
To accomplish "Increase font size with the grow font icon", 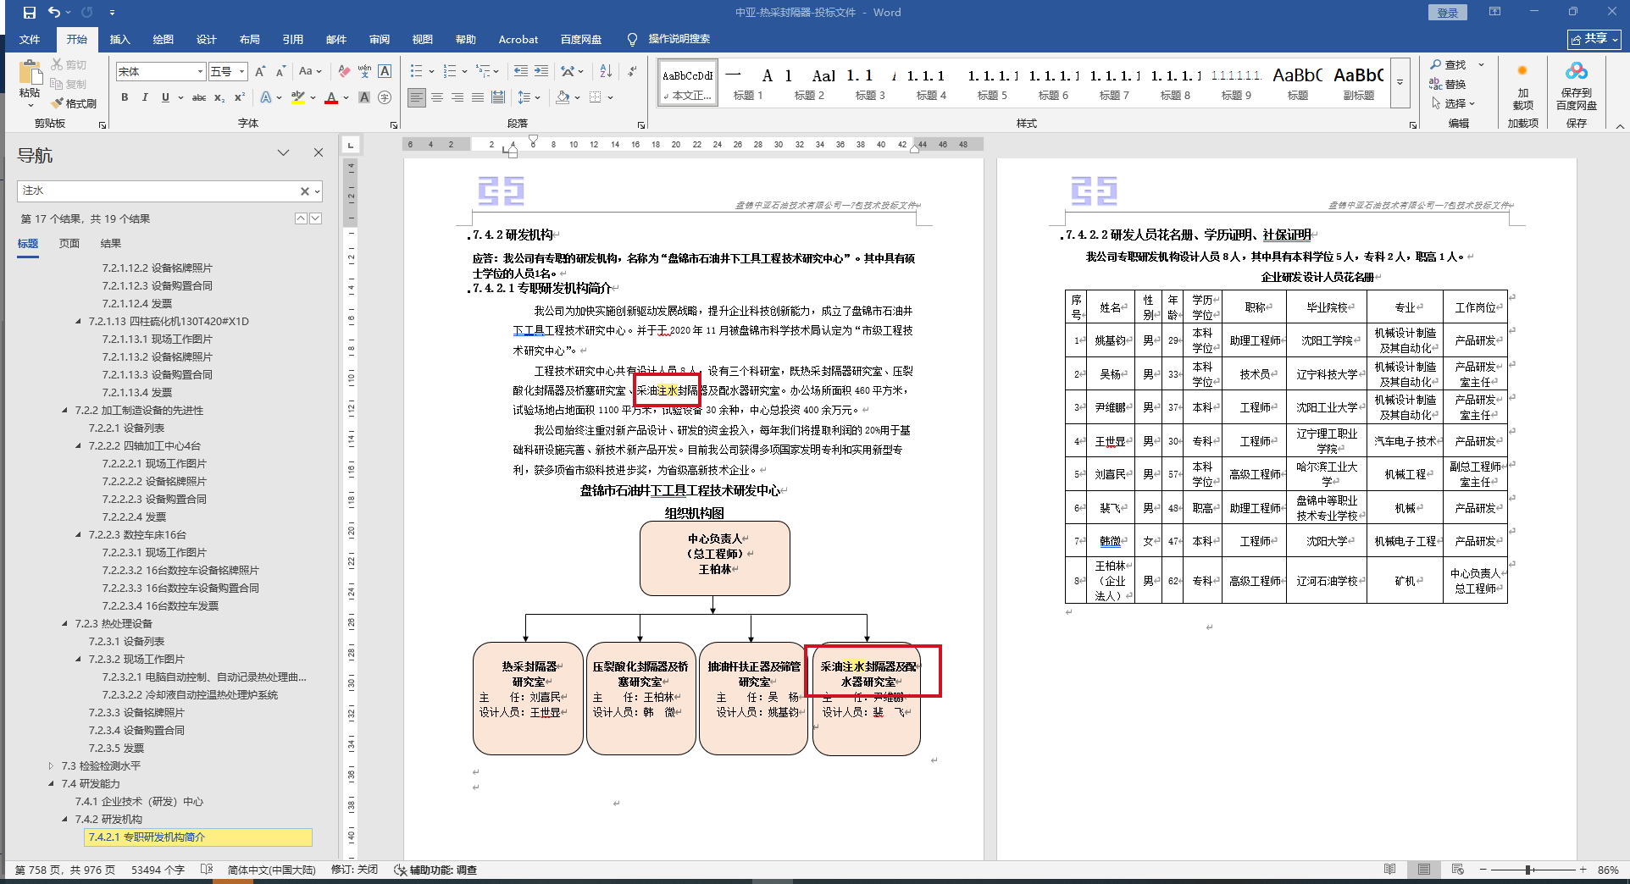I will (261, 72).
